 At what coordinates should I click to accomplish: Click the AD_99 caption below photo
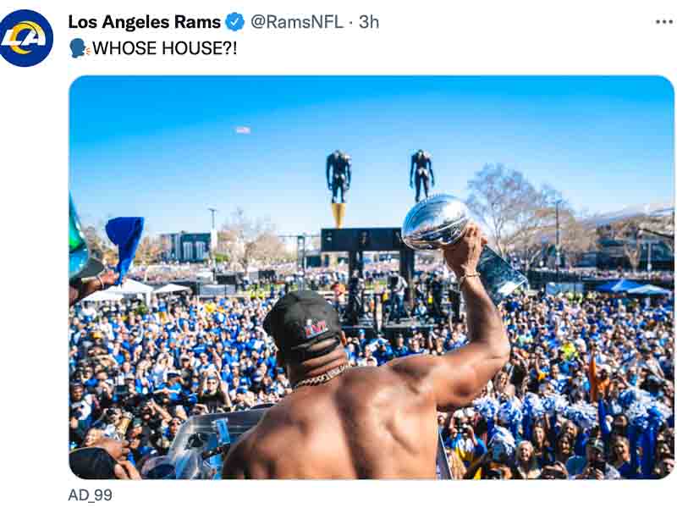(91, 495)
